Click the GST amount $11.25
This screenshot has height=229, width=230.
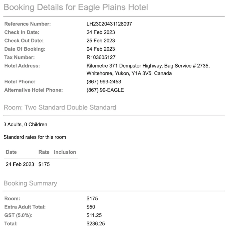pyautogui.click(x=94, y=215)
